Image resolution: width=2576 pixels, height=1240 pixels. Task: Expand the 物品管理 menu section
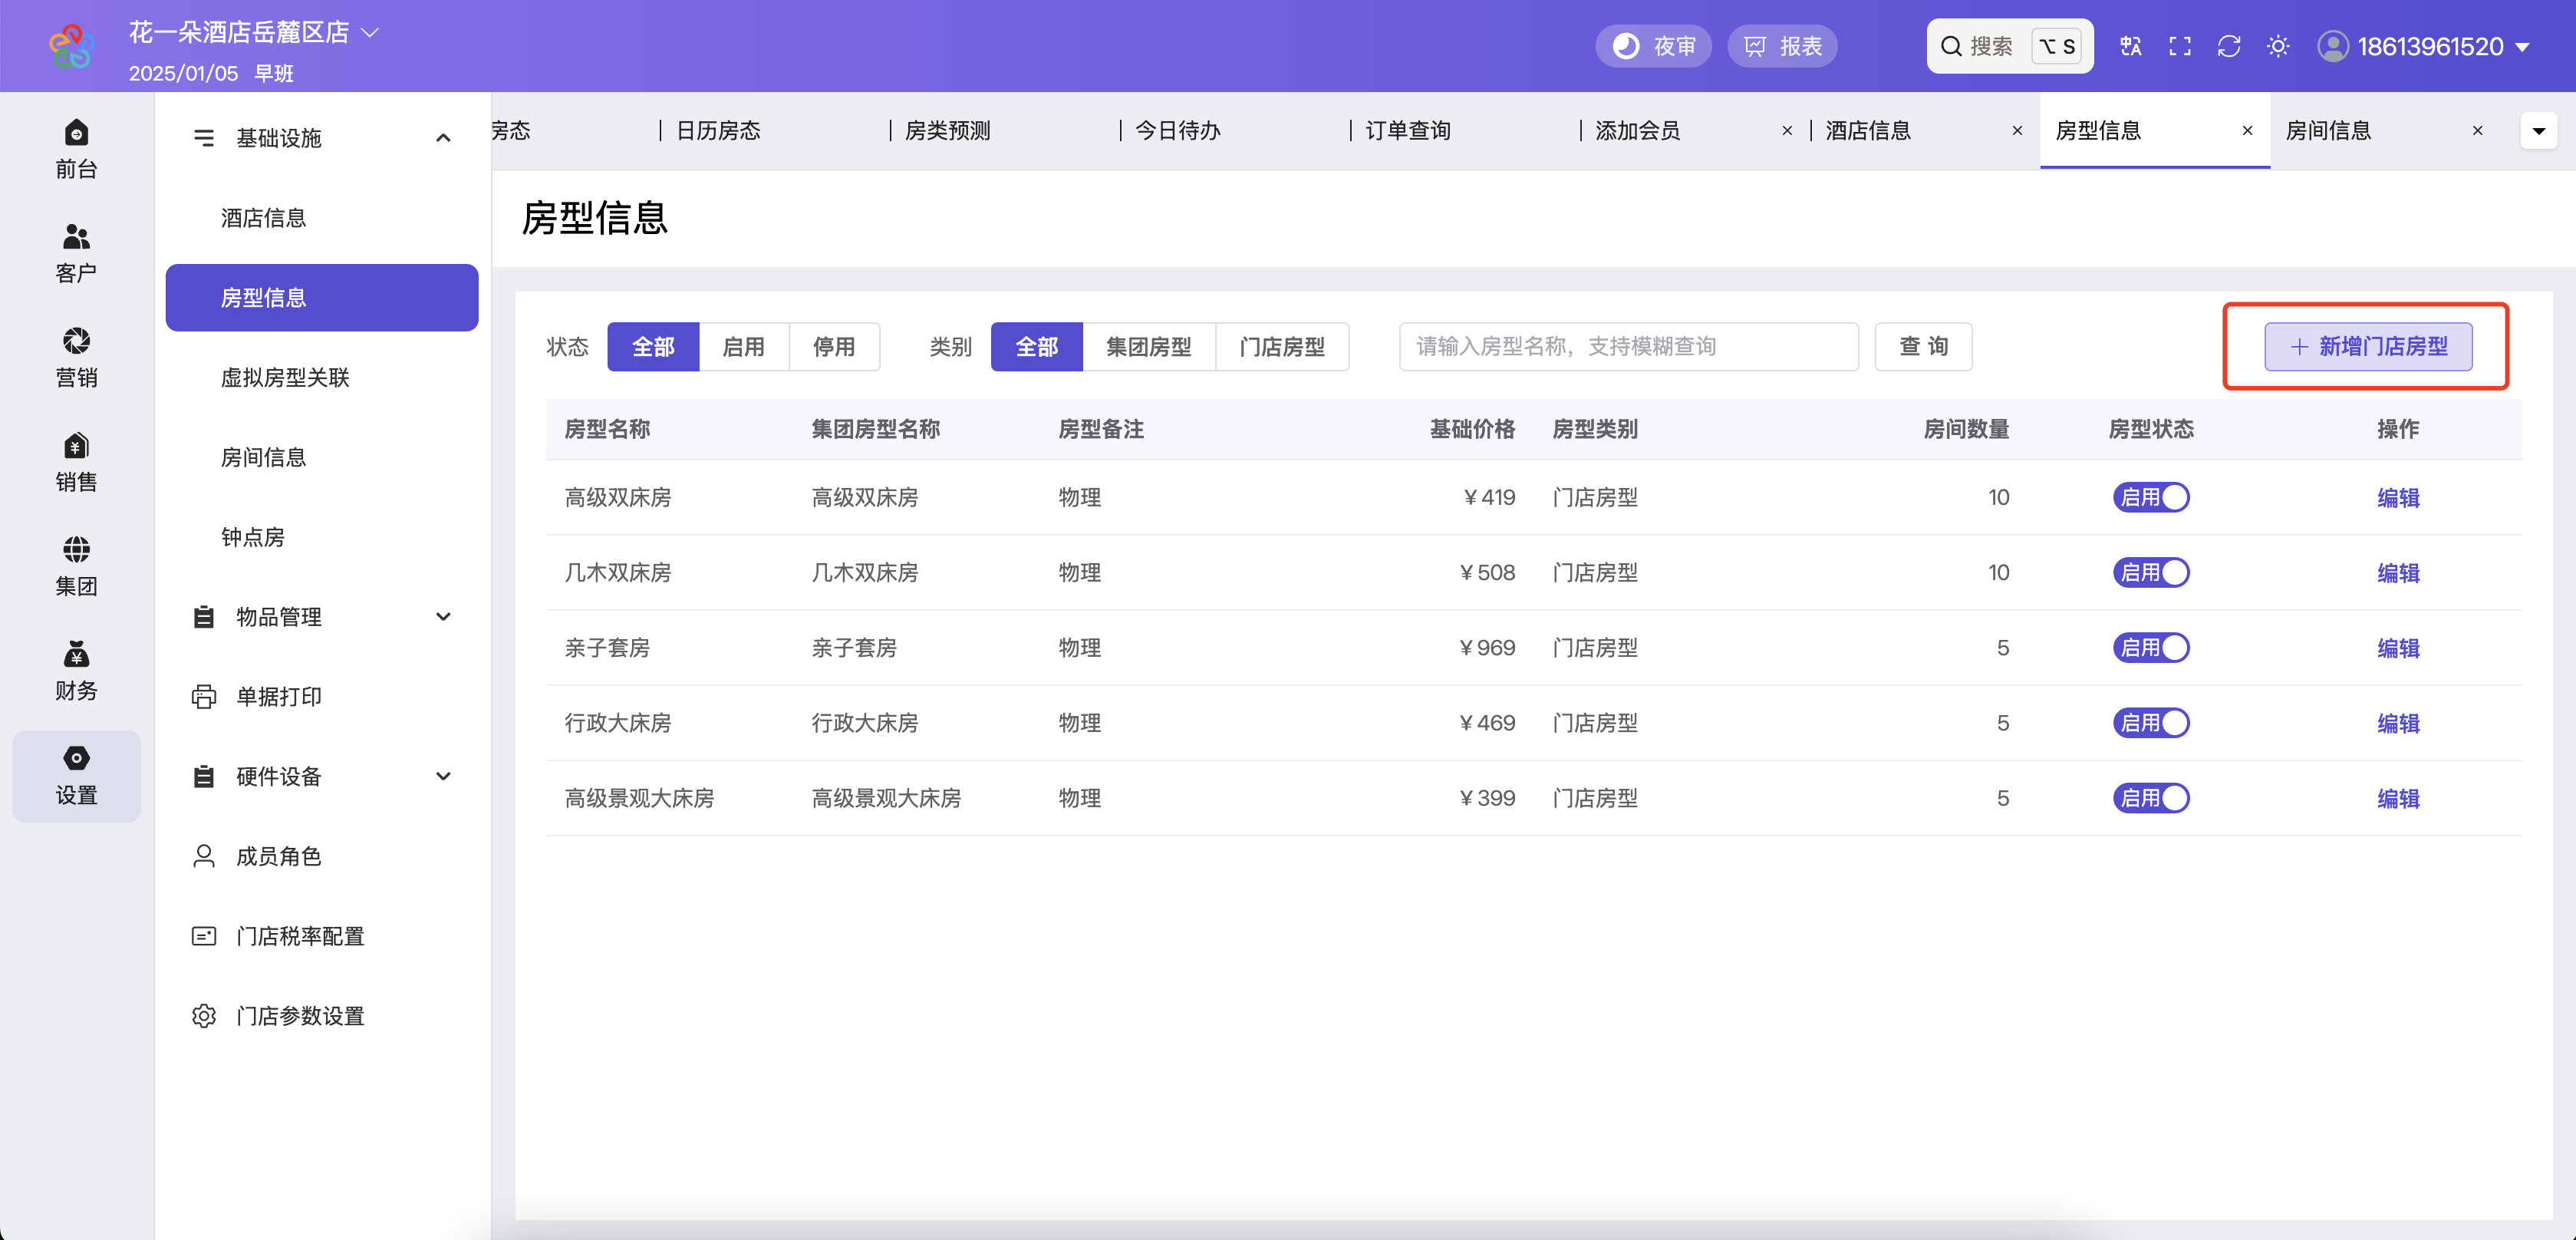click(x=321, y=617)
